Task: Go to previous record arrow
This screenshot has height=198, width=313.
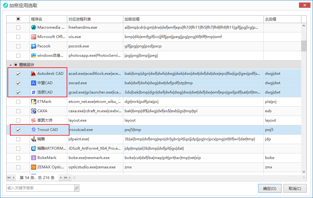Action: click(13, 177)
